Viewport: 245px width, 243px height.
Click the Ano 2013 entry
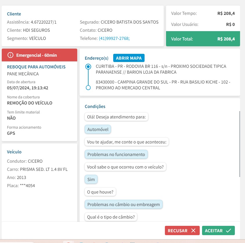17,178
